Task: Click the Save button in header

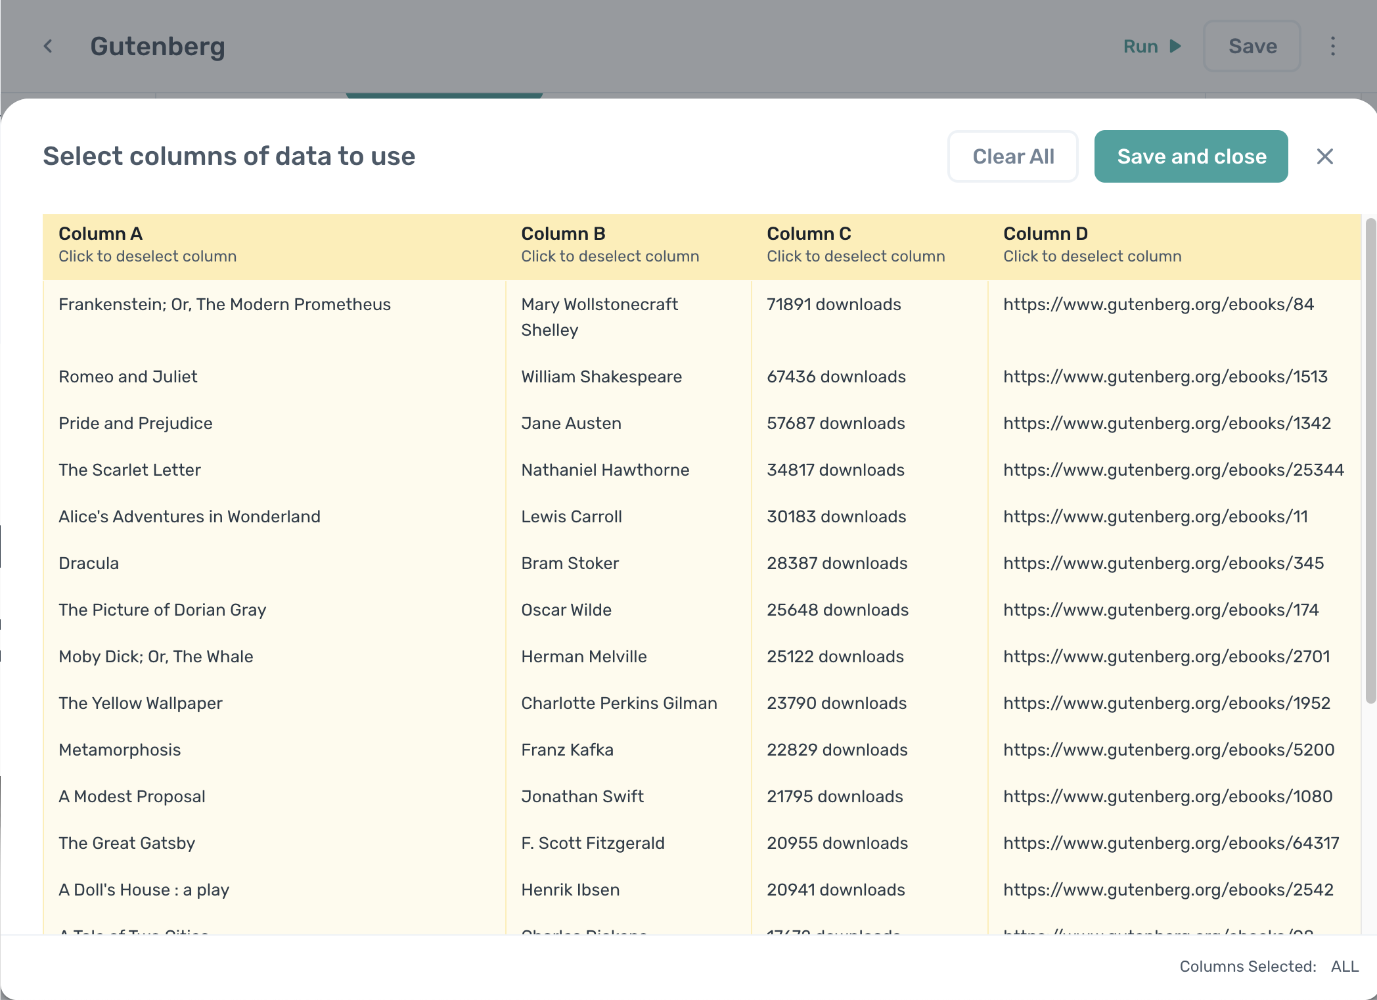Action: [1252, 46]
